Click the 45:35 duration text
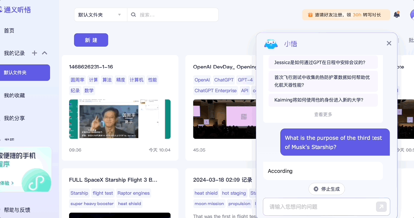Image resolution: width=414 pixels, height=218 pixels. tap(199, 150)
